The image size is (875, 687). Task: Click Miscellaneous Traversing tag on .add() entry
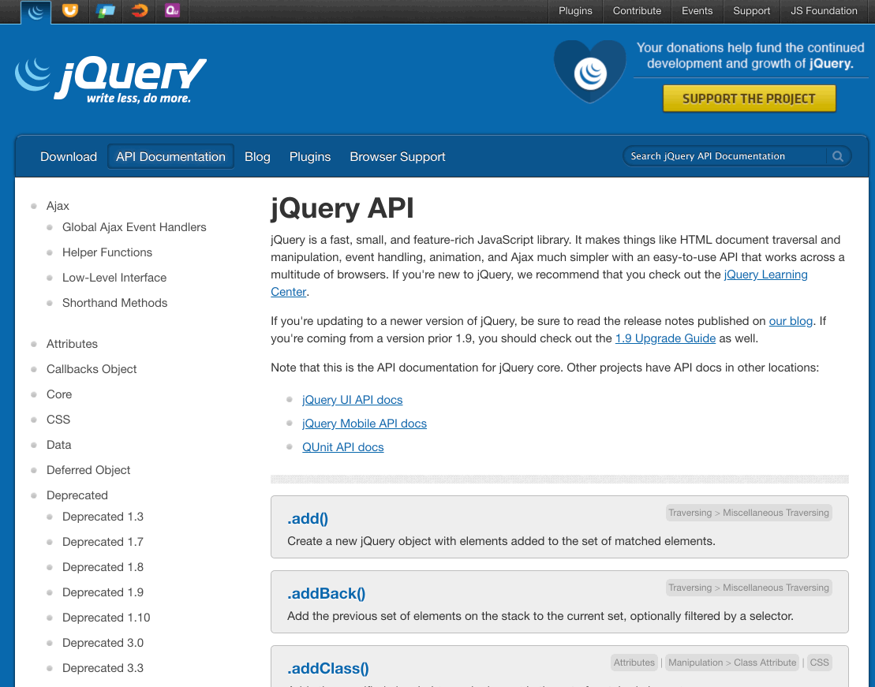click(x=776, y=513)
